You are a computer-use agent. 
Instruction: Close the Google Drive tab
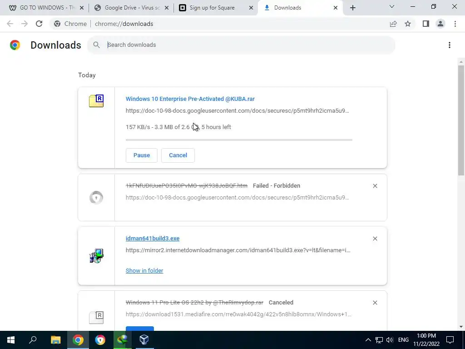click(x=167, y=8)
